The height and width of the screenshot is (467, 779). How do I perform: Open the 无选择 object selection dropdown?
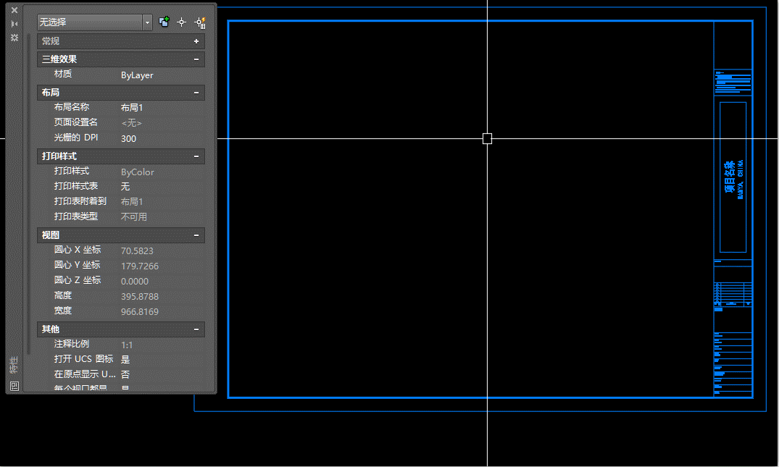(148, 22)
